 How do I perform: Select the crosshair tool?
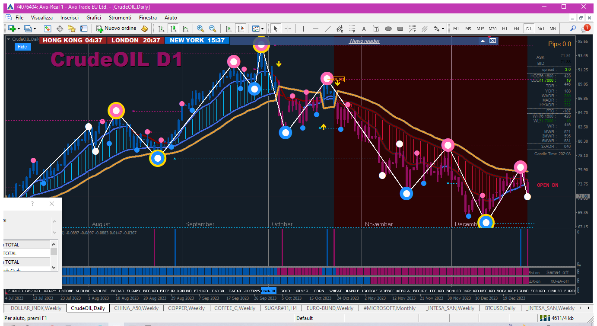[288, 29]
